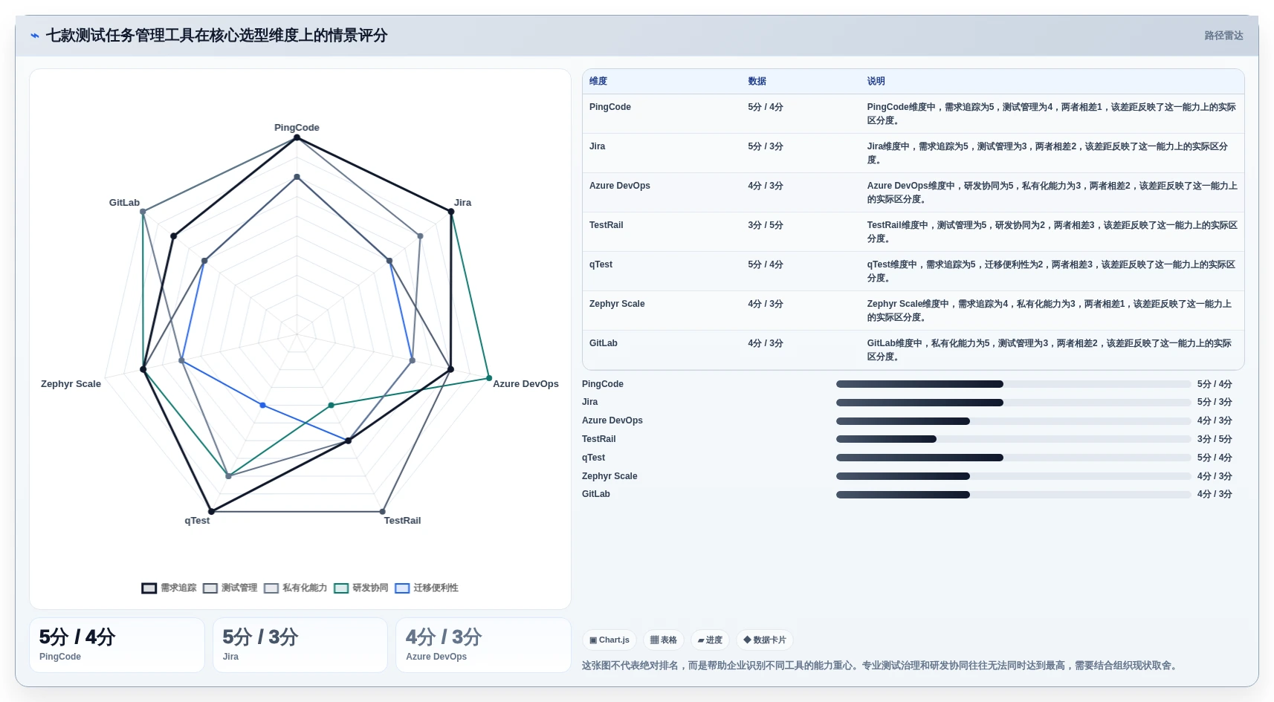
Task: Click the 维度 column header
Action: pos(598,81)
